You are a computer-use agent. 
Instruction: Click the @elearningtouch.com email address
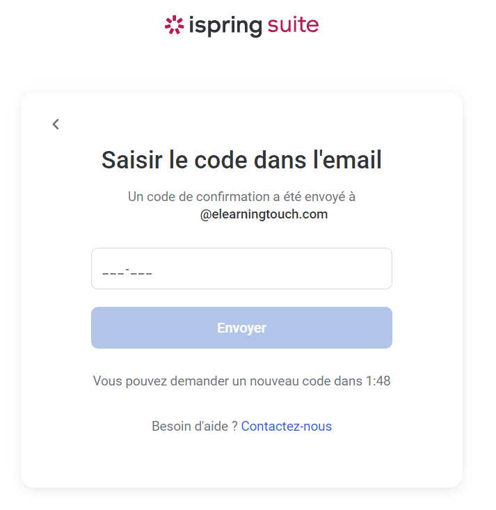(264, 214)
